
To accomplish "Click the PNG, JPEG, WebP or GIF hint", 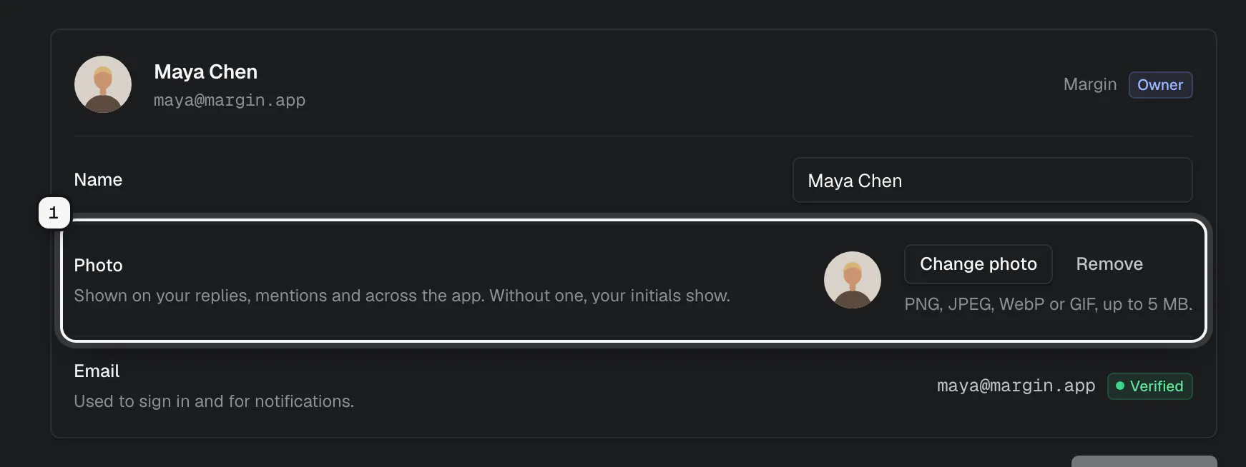I will pos(1048,304).
